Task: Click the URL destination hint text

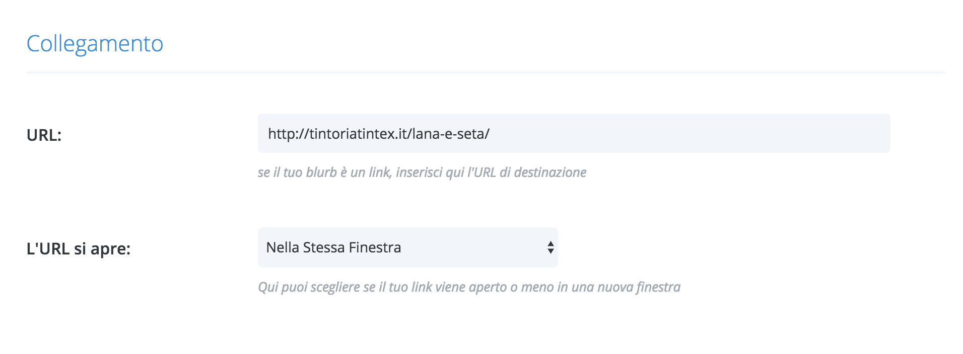Action: click(x=422, y=172)
